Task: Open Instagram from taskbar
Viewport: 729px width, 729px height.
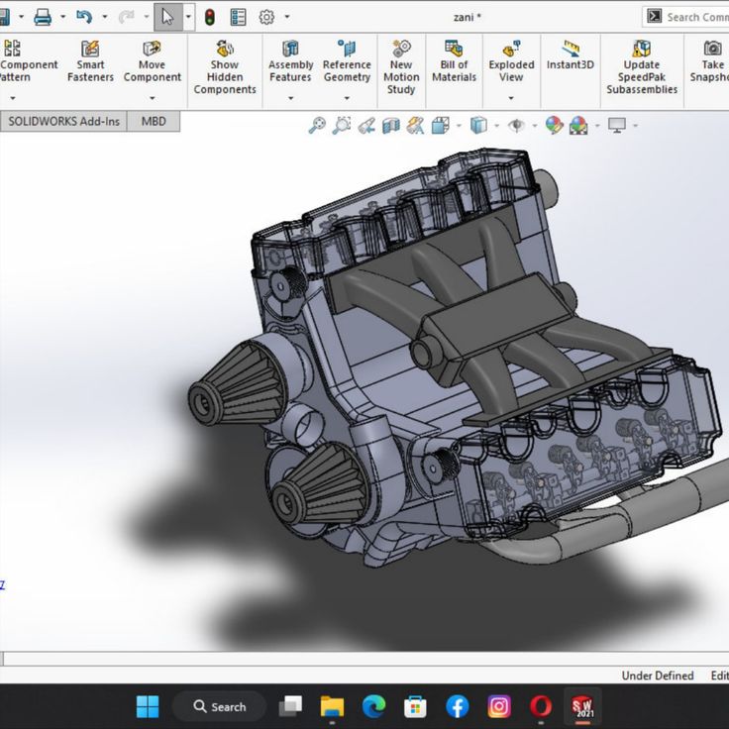Action: point(499,706)
